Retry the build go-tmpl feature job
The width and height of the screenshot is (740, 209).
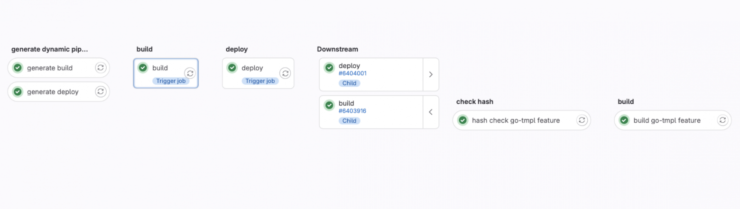[x=722, y=120]
